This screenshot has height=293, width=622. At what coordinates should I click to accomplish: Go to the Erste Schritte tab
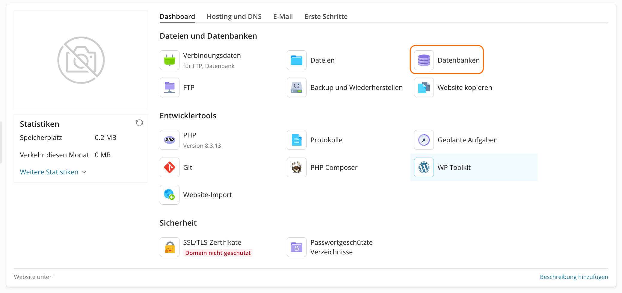pyautogui.click(x=326, y=16)
